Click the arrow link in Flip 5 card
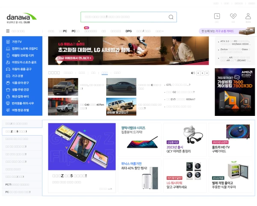The height and width of the screenshot is (206, 257). tap(105, 189)
